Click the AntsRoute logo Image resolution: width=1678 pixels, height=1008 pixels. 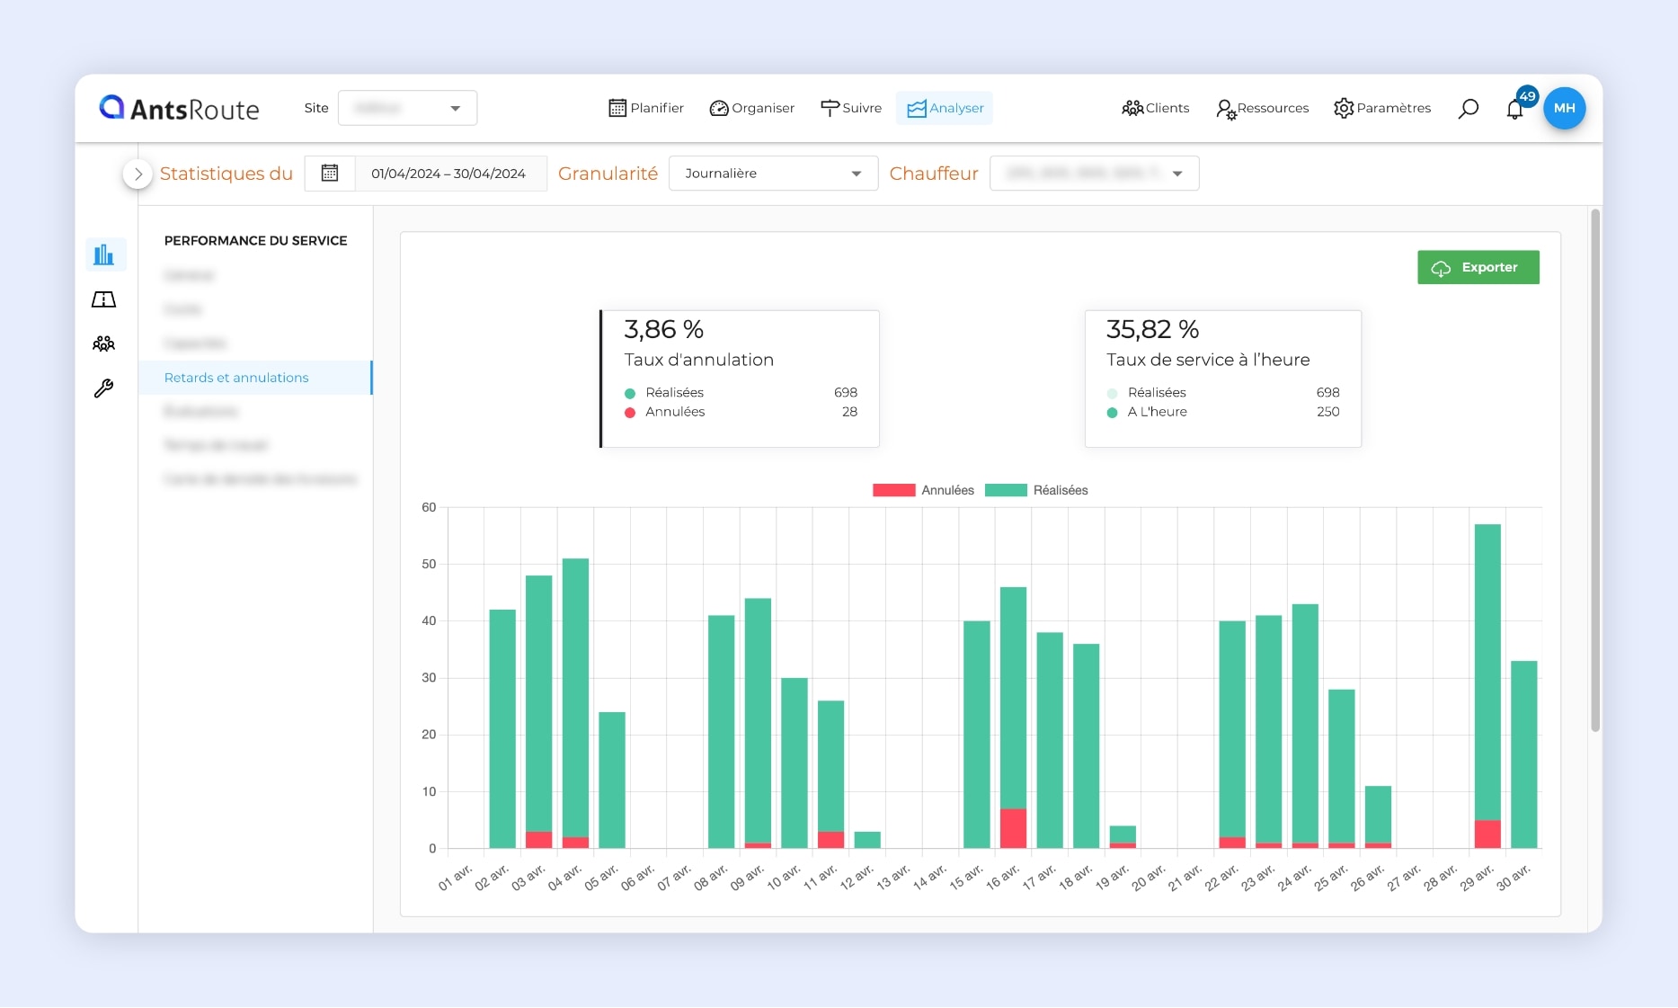click(x=180, y=109)
